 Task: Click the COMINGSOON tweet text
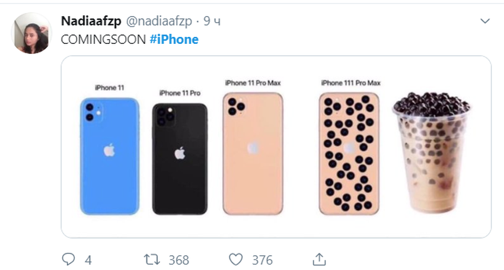103,39
